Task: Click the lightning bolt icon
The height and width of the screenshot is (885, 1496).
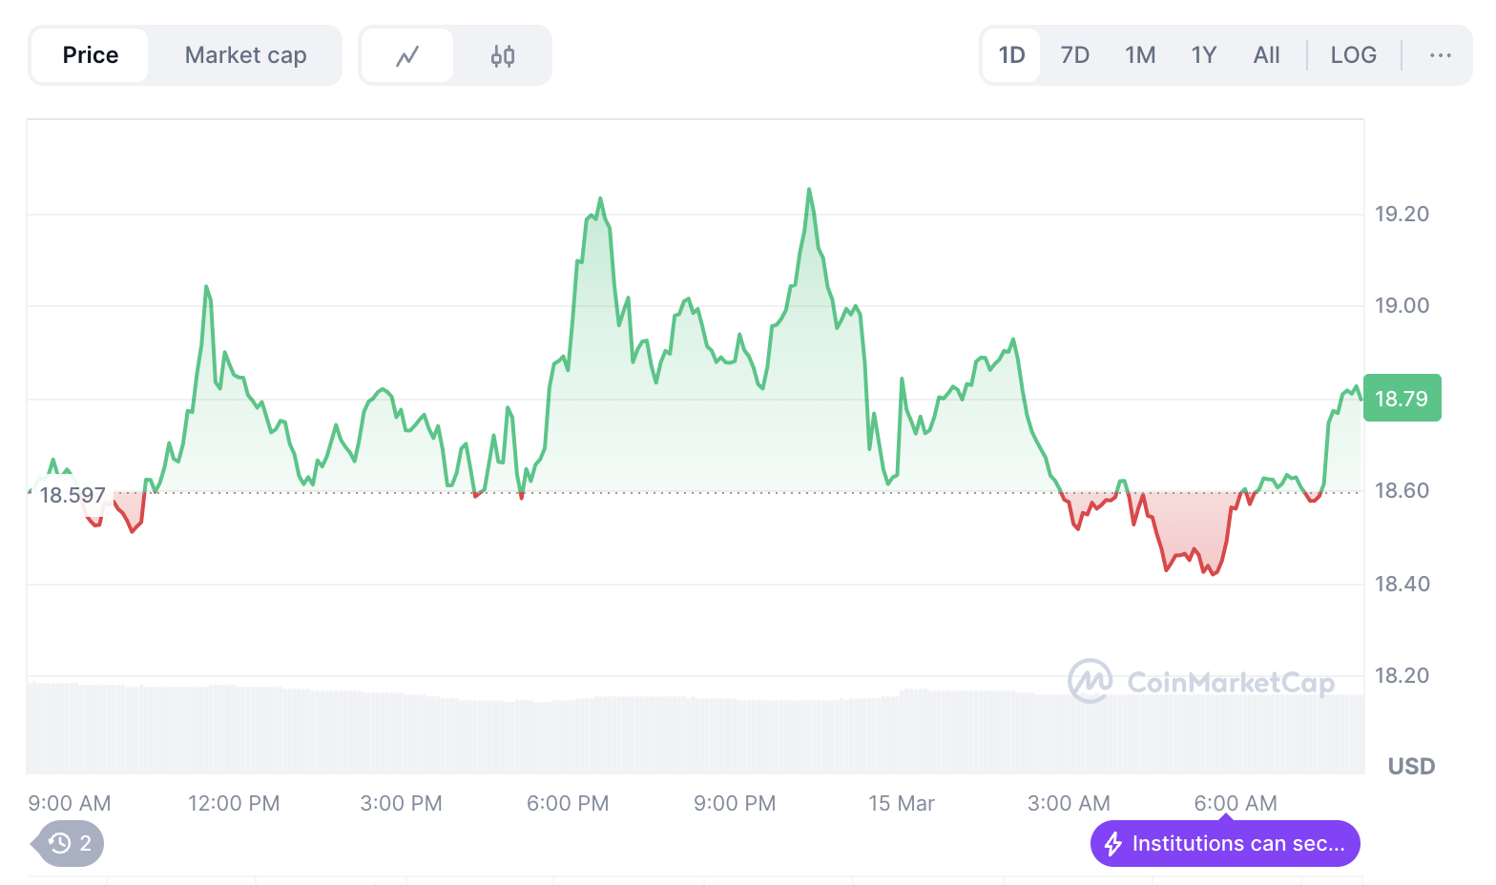Action: point(1112,844)
